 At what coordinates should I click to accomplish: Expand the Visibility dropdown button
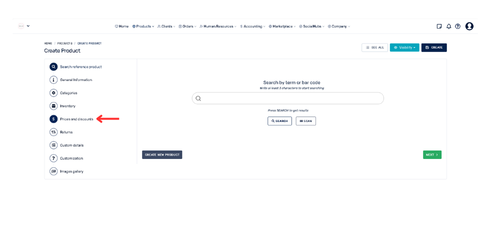tap(404, 47)
